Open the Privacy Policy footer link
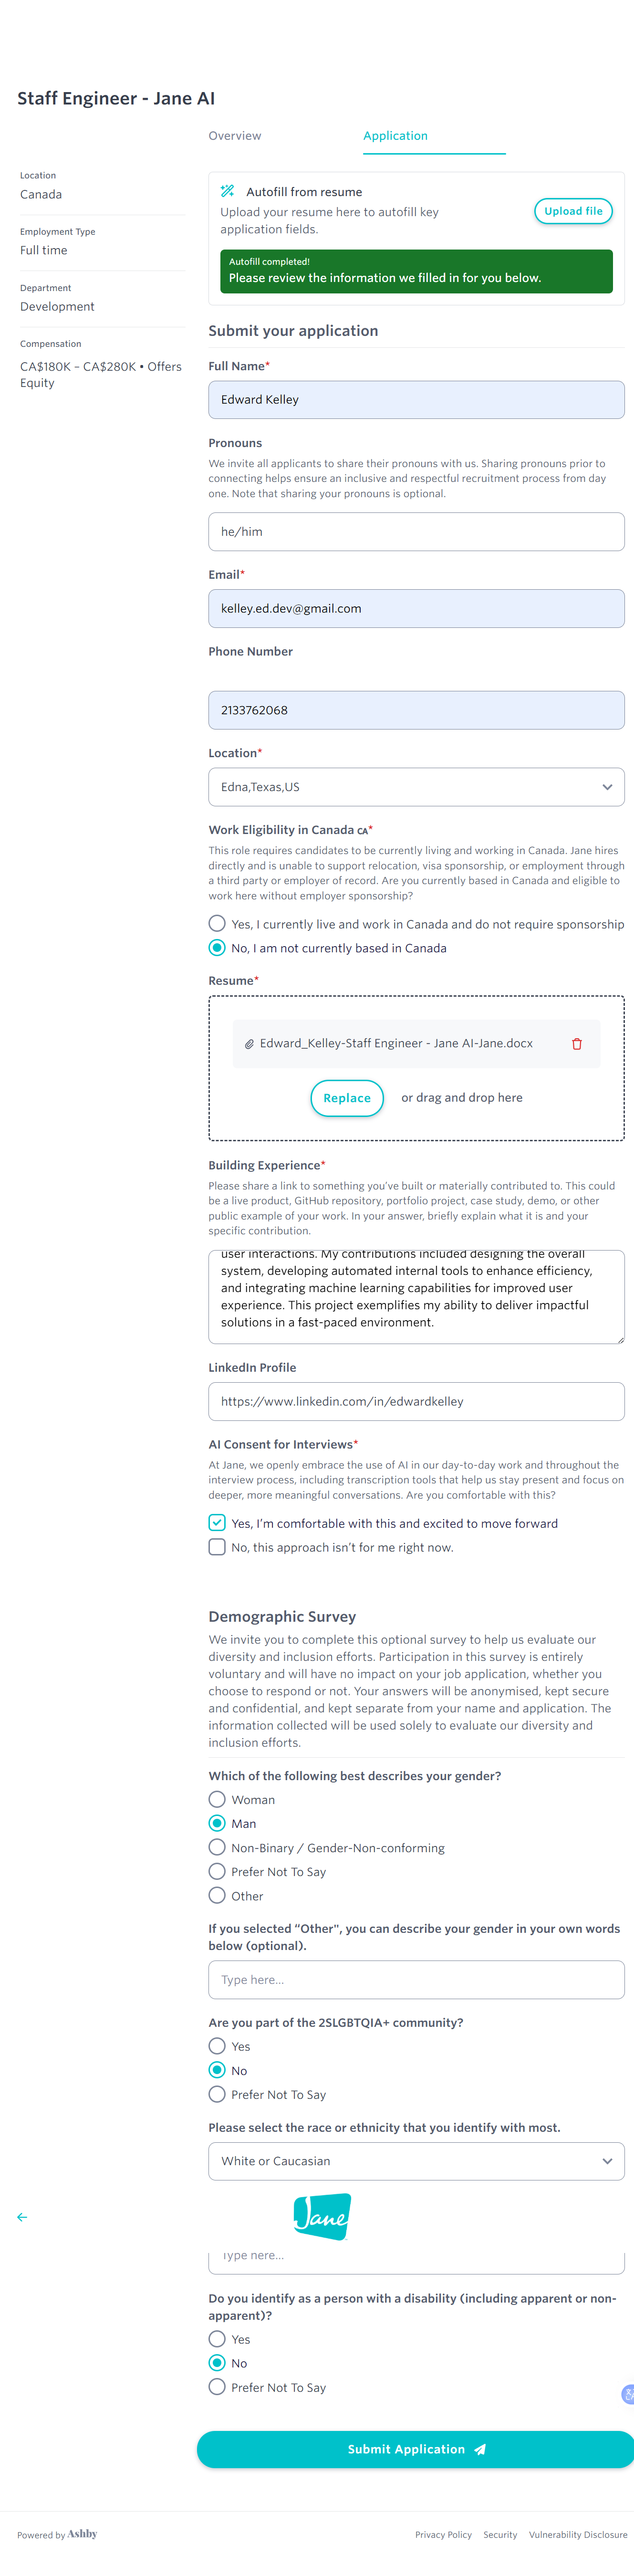The height and width of the screenshot is (2576, 634). click(443, 2535)
